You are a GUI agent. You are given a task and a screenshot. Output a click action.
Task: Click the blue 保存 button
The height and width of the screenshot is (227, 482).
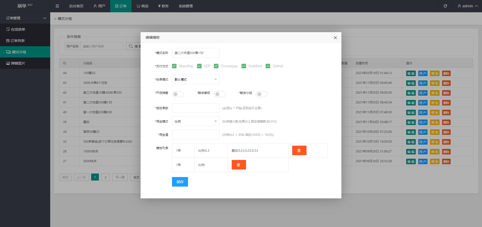pos(180,182)
